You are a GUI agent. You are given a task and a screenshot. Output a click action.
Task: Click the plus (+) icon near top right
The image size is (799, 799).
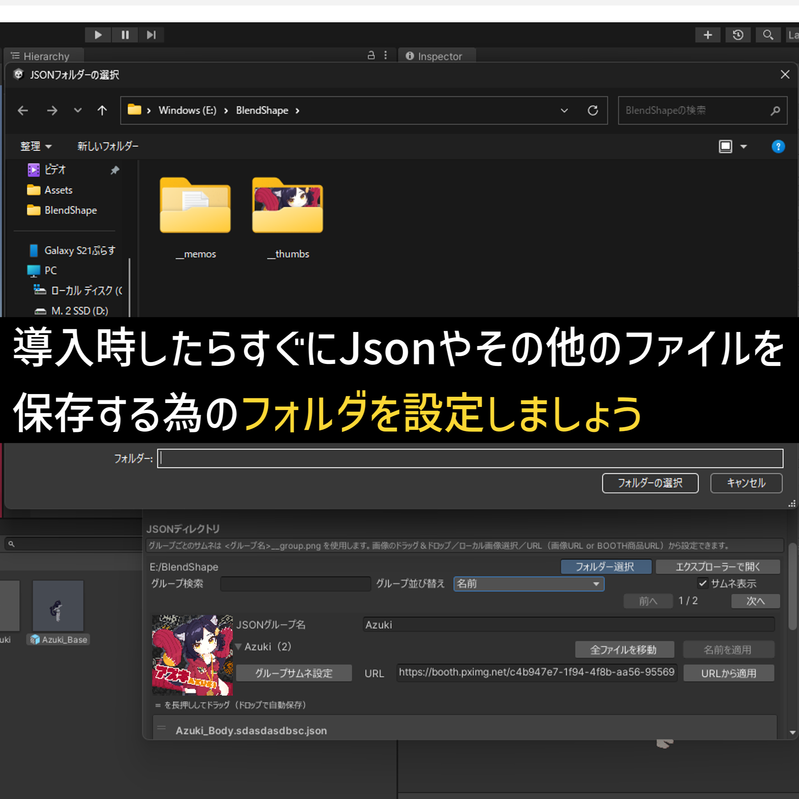(708, 35)
